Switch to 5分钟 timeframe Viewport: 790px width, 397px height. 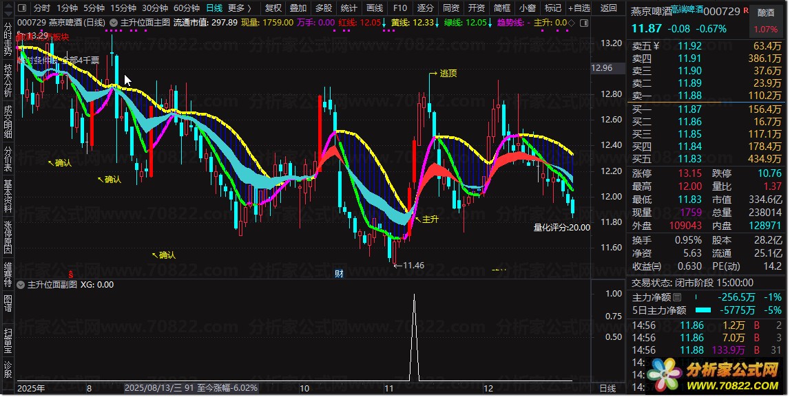pos(94,8)
